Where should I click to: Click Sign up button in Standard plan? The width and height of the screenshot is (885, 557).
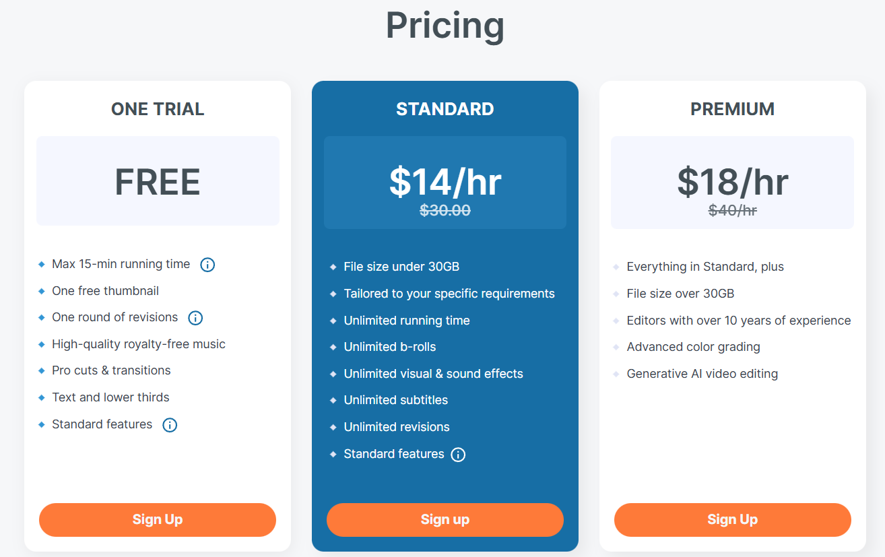[x=445, y=520]
